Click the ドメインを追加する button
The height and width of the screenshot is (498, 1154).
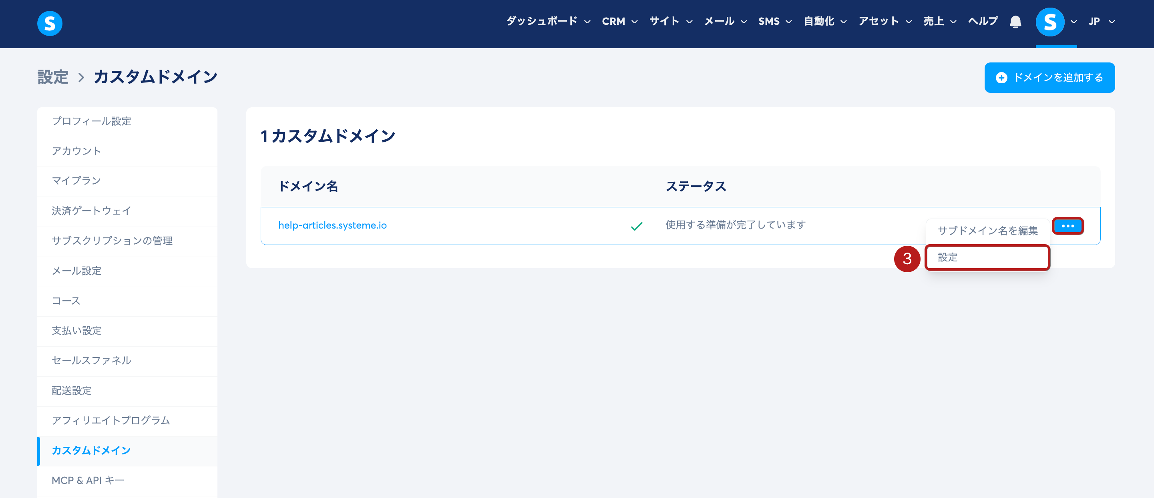[x=1049, y=78]
